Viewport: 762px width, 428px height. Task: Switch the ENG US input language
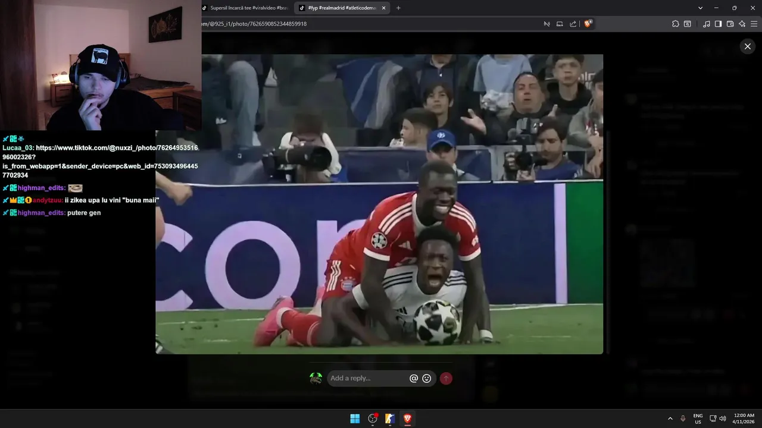pos(698,418)
